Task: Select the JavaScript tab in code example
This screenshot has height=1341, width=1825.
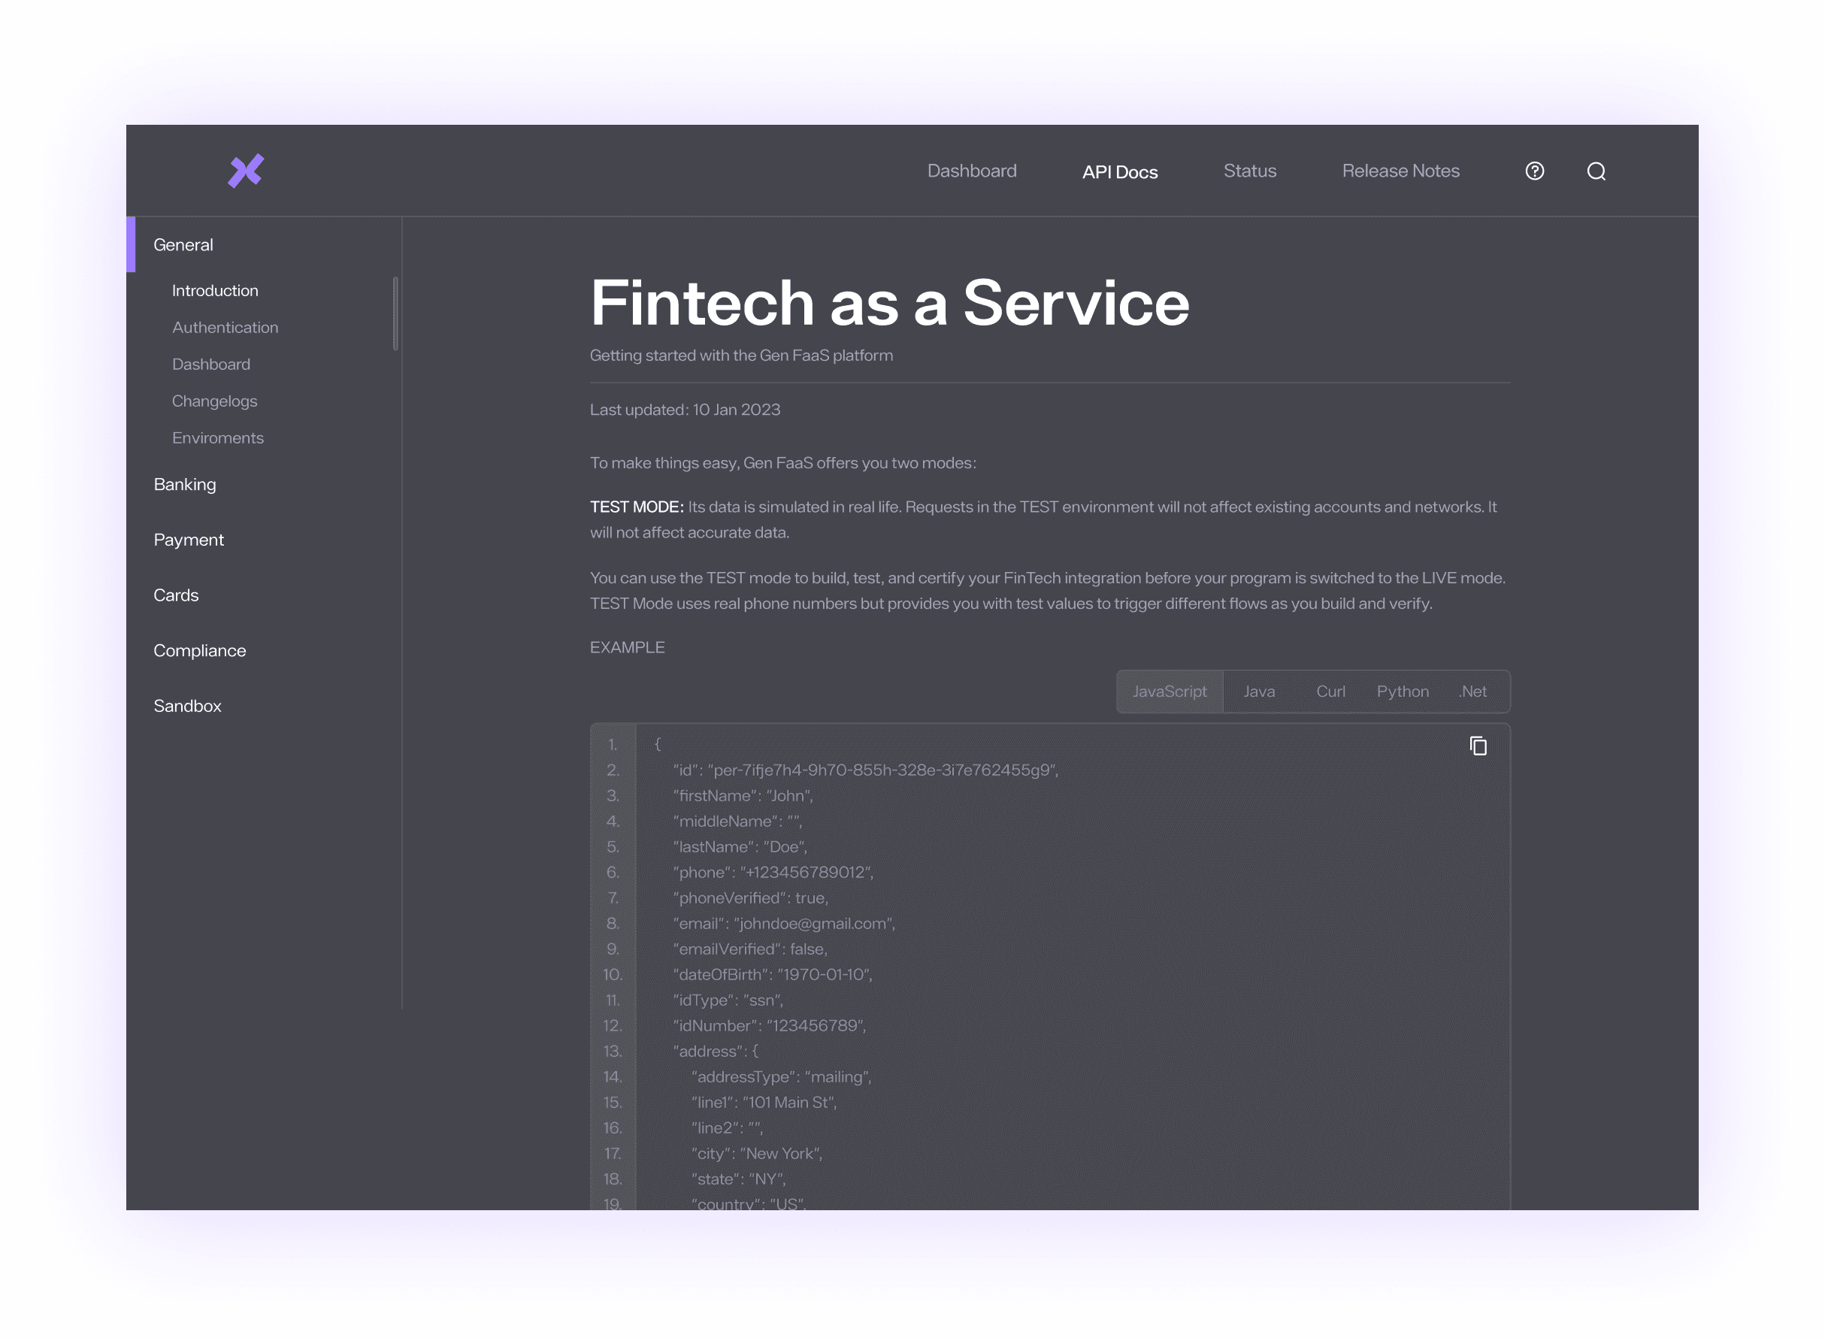Action: 1169,690
